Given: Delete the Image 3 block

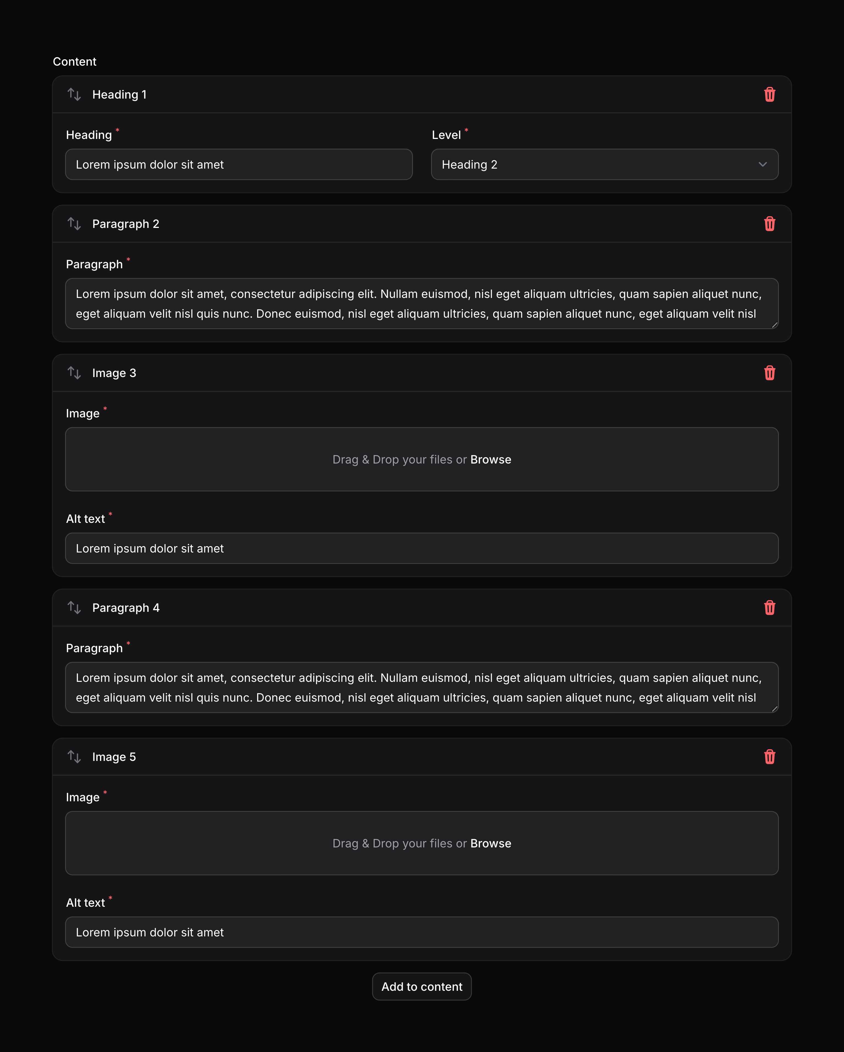Looking at the screenshot, I should click(x=769, y=373).
